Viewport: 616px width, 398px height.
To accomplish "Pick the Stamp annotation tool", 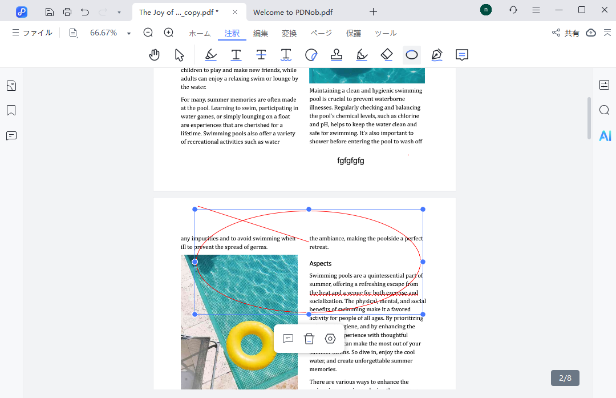I will 337,55.
